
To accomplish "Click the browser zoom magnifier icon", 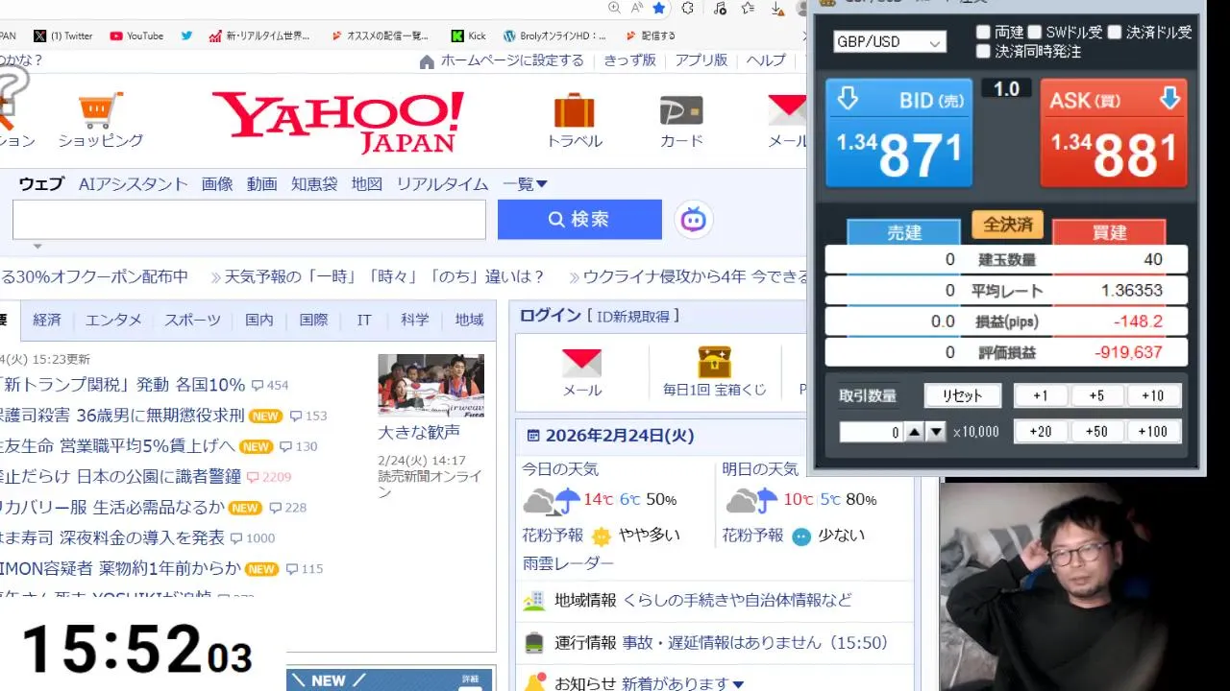I will pos(615,8).
